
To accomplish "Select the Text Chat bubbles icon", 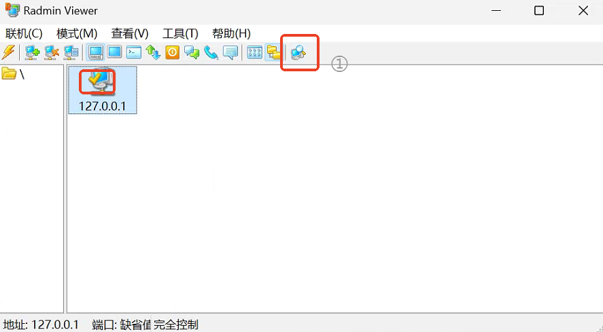I will 192,52.
